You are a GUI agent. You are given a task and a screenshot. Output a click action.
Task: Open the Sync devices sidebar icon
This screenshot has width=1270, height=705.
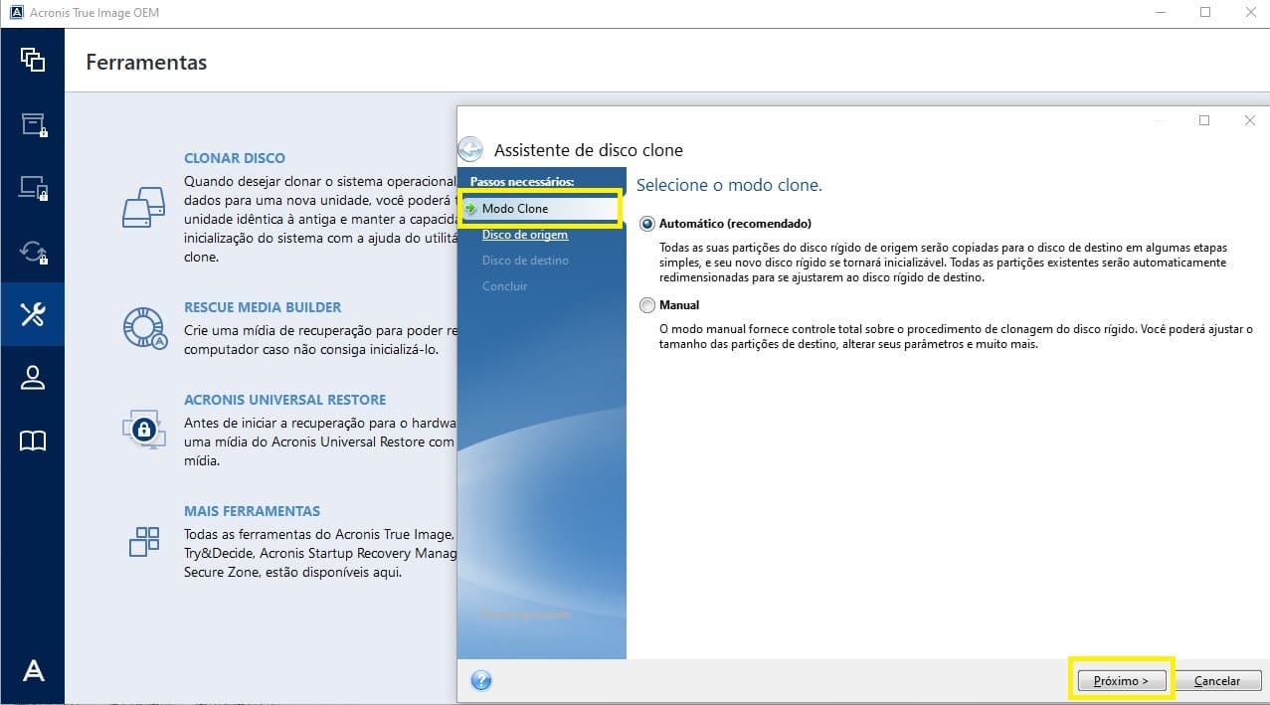[x=33, y=188]
